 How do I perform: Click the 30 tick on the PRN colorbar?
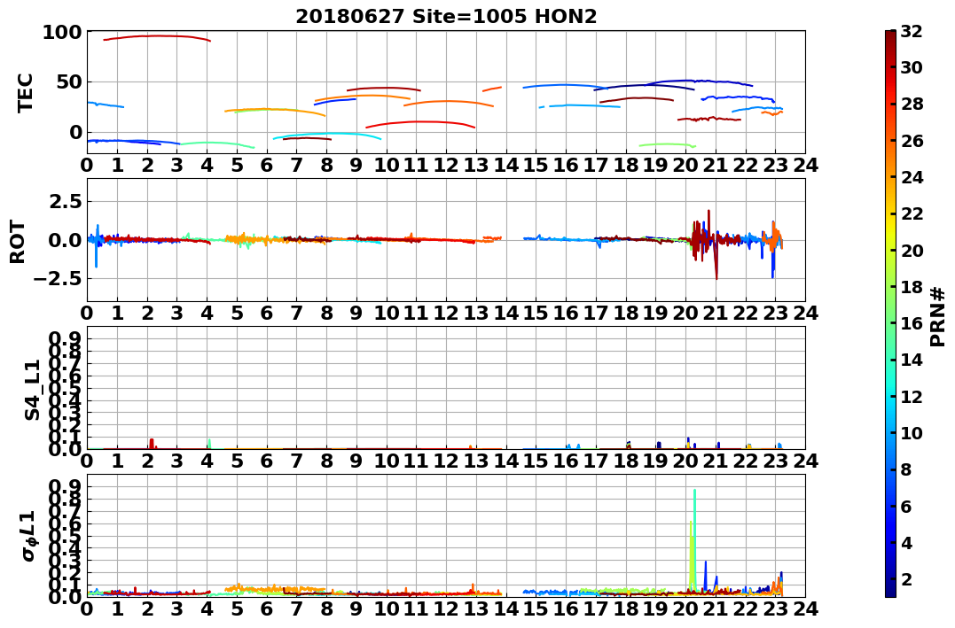[912, 67]
